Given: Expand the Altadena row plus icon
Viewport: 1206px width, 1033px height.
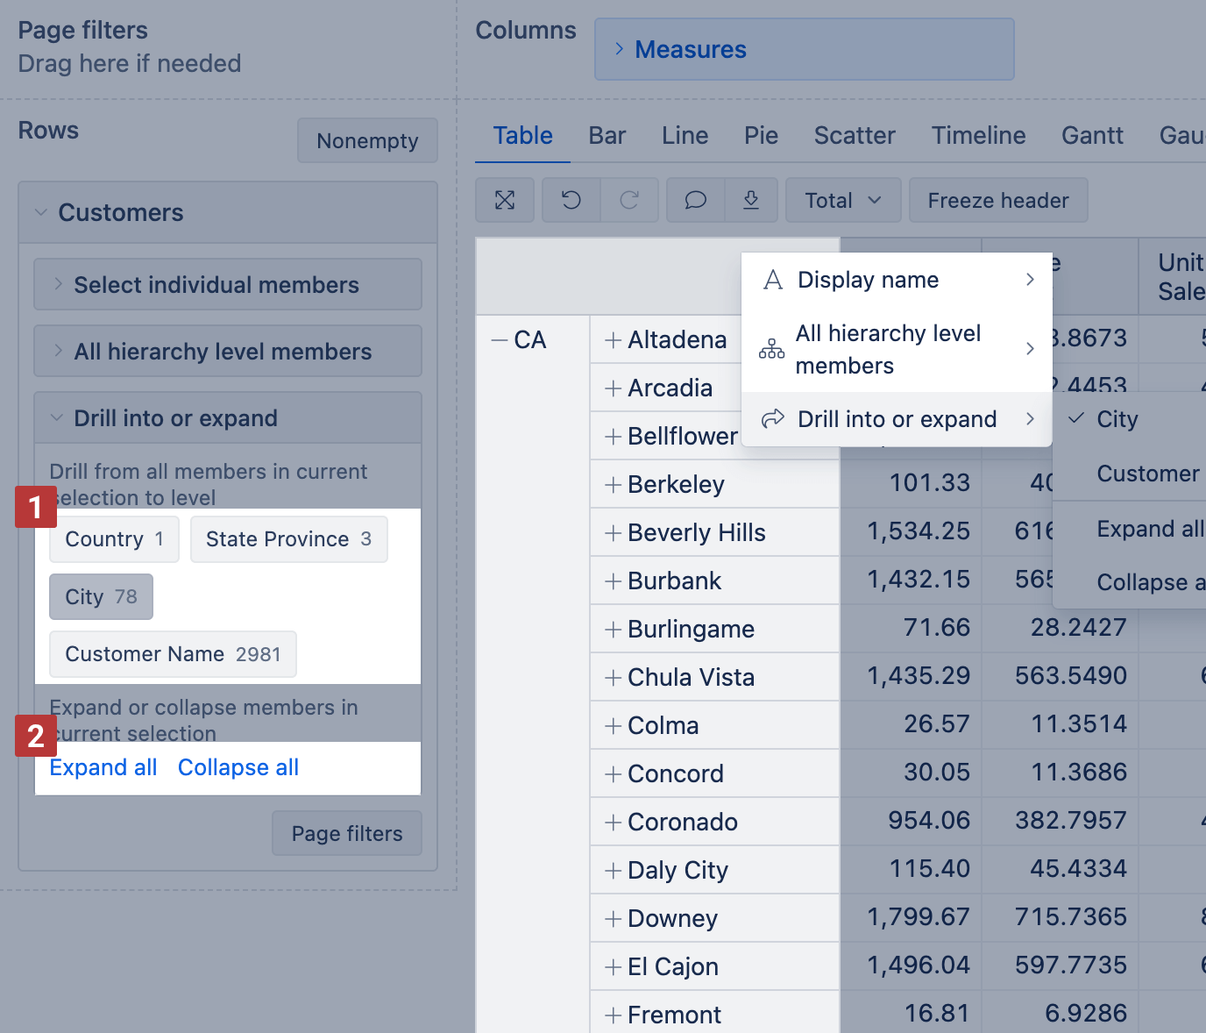Looking at the screenshot, I should [614, 340].
